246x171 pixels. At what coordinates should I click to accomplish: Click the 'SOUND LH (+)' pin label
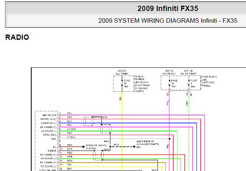(48, 119)
